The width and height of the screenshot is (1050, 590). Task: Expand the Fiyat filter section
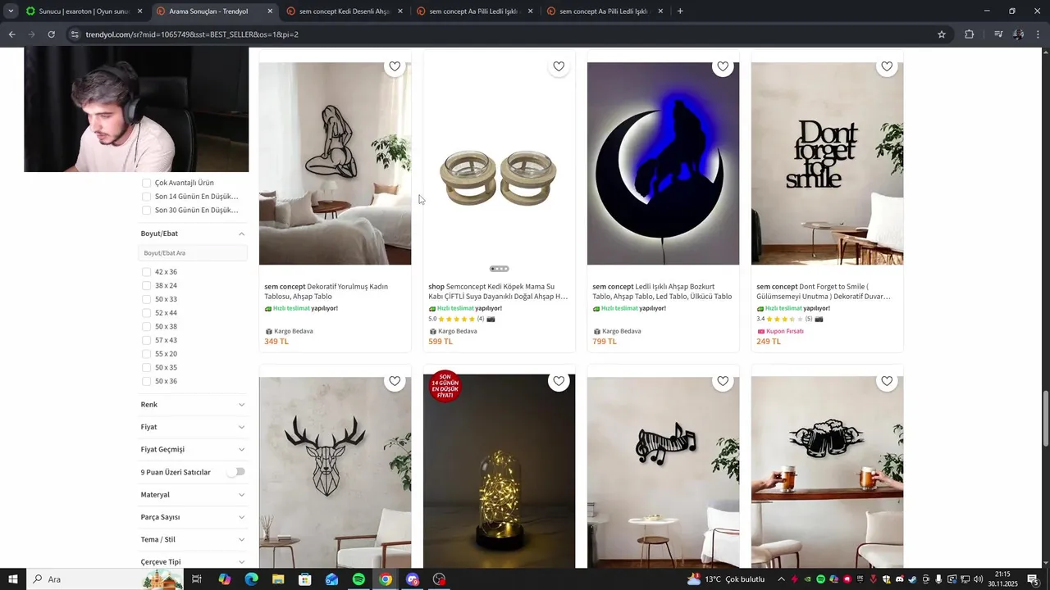click(193, 427)
